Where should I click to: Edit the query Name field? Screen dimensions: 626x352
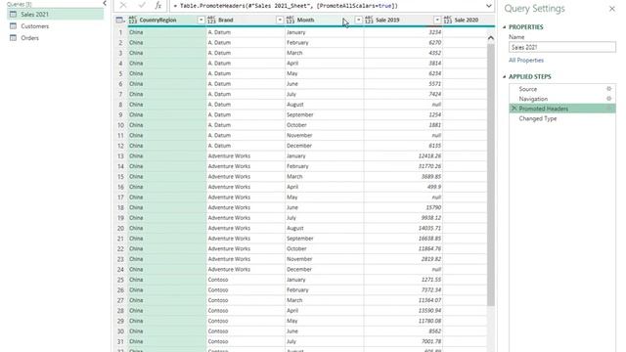coord(562,47)
